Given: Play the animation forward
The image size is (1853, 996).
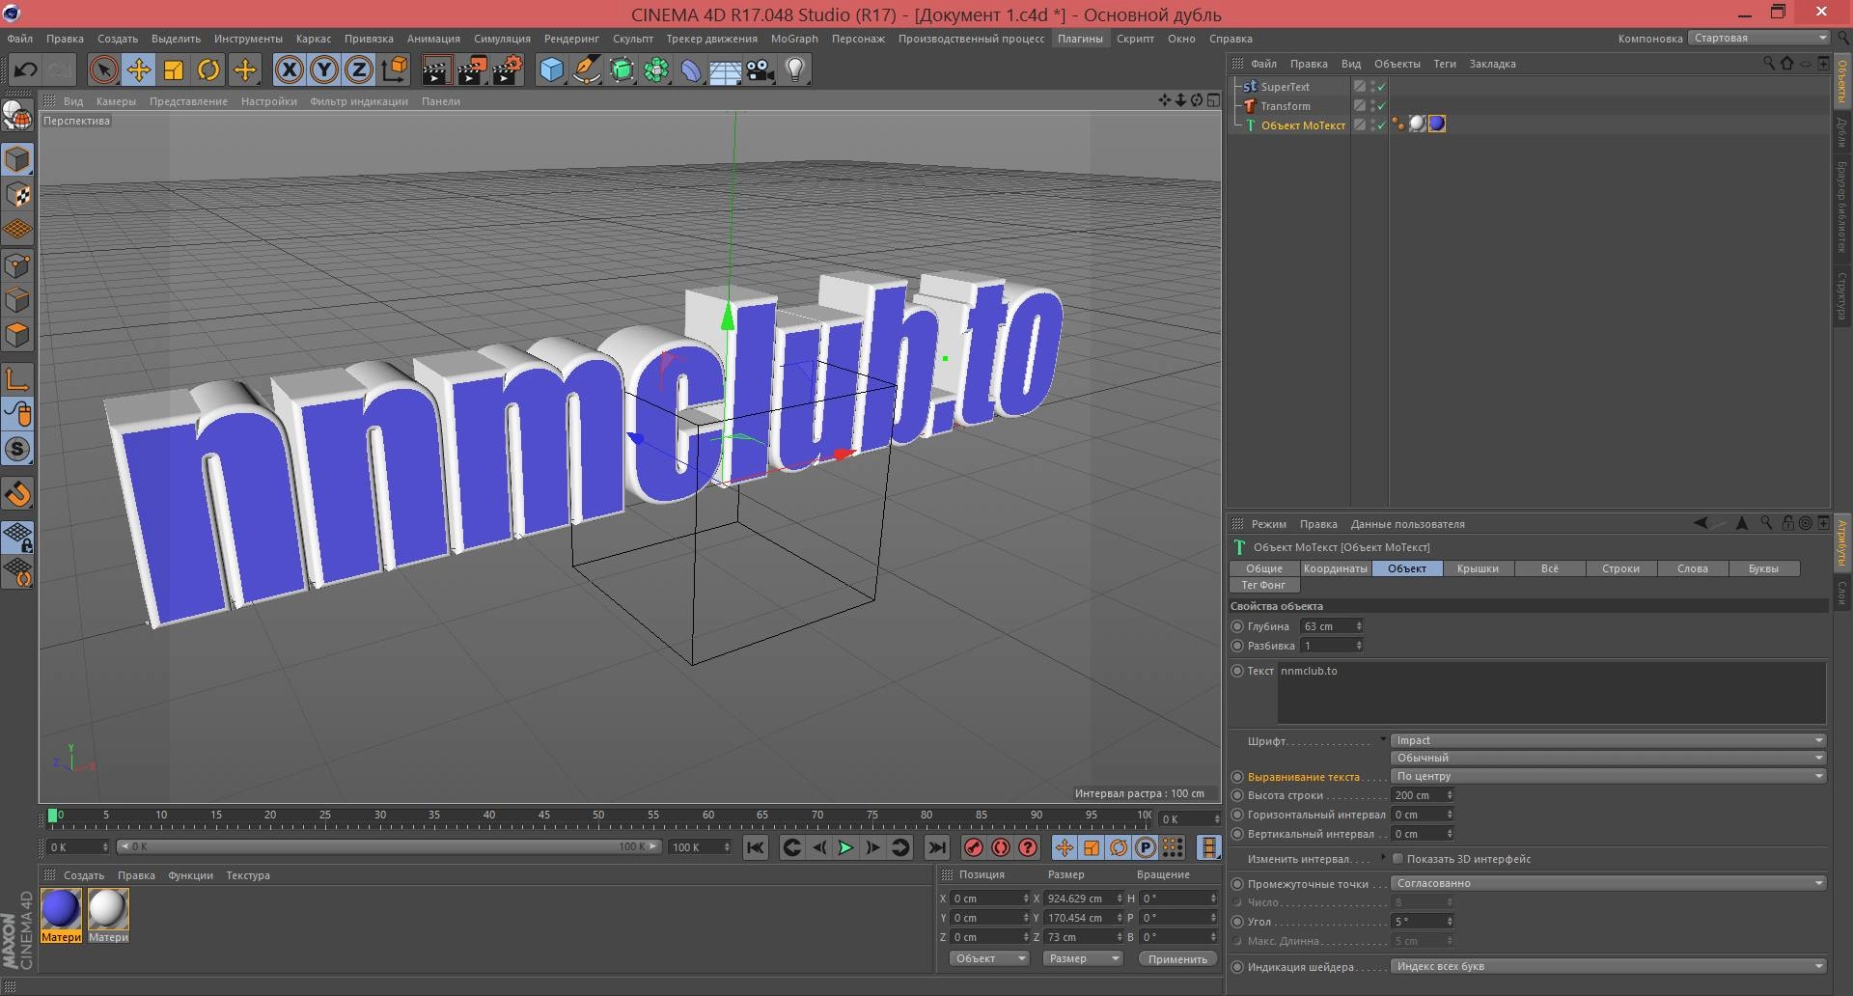Looking at the screenshot, I should 845,847.
